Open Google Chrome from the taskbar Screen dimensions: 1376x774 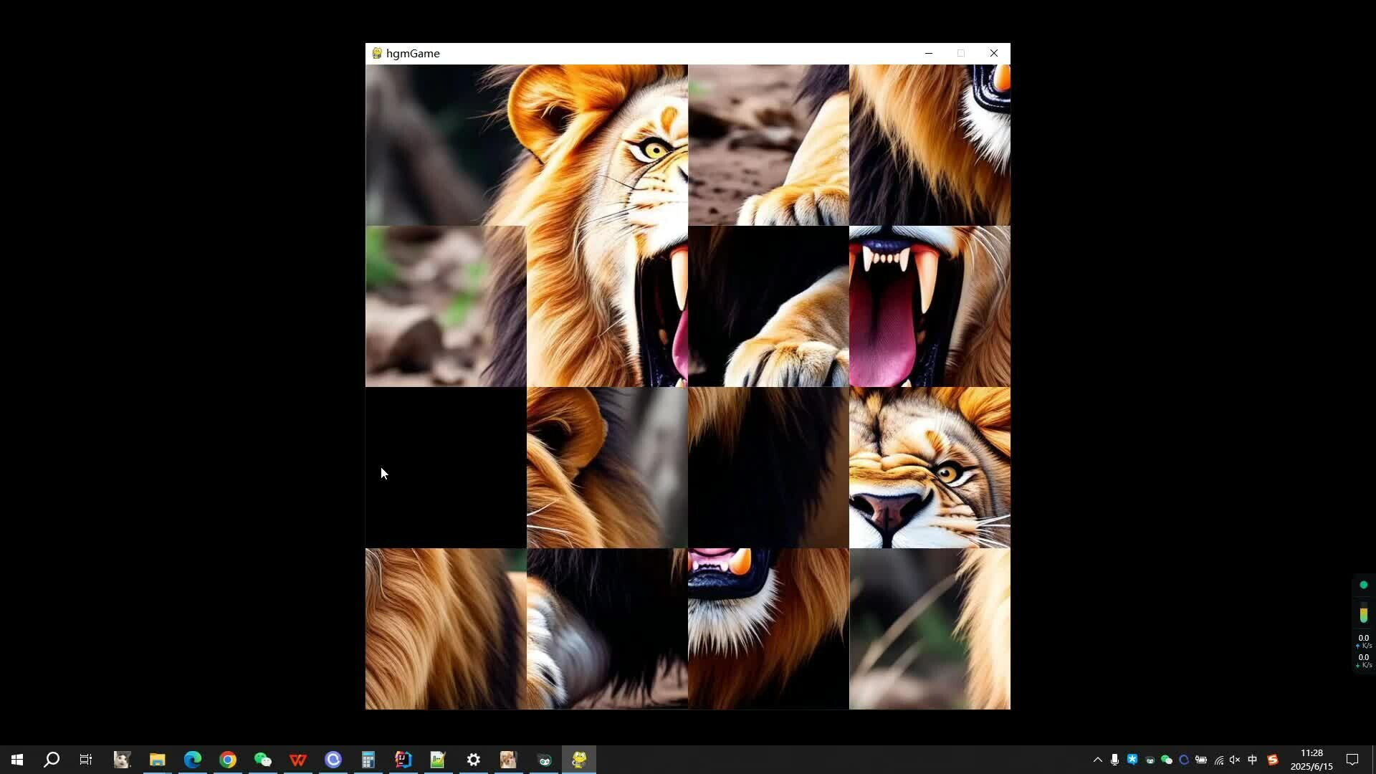(228, 760)
